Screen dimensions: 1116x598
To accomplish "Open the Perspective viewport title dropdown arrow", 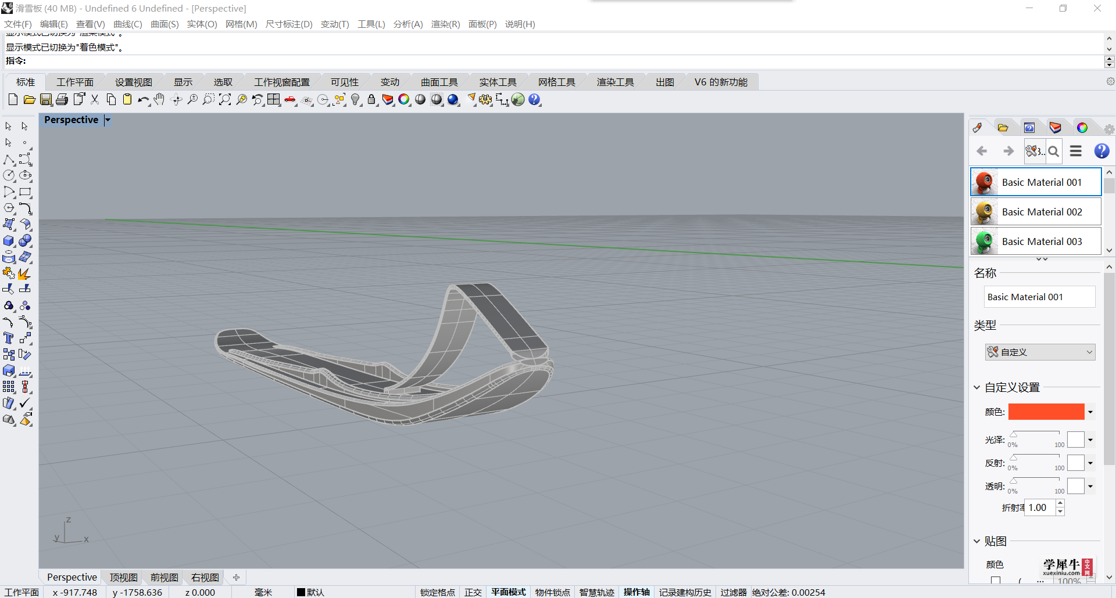I will 108,120.
